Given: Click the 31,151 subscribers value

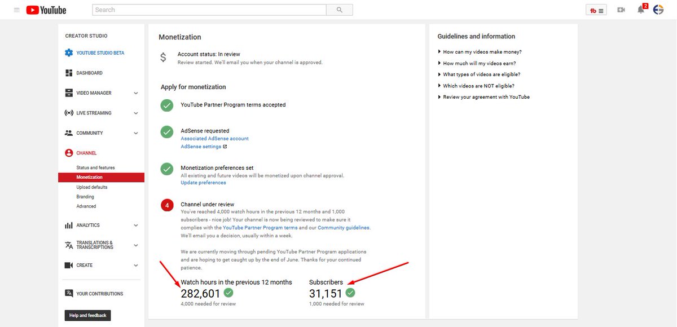Looking at the screenshot, I should tap(326, 293).
